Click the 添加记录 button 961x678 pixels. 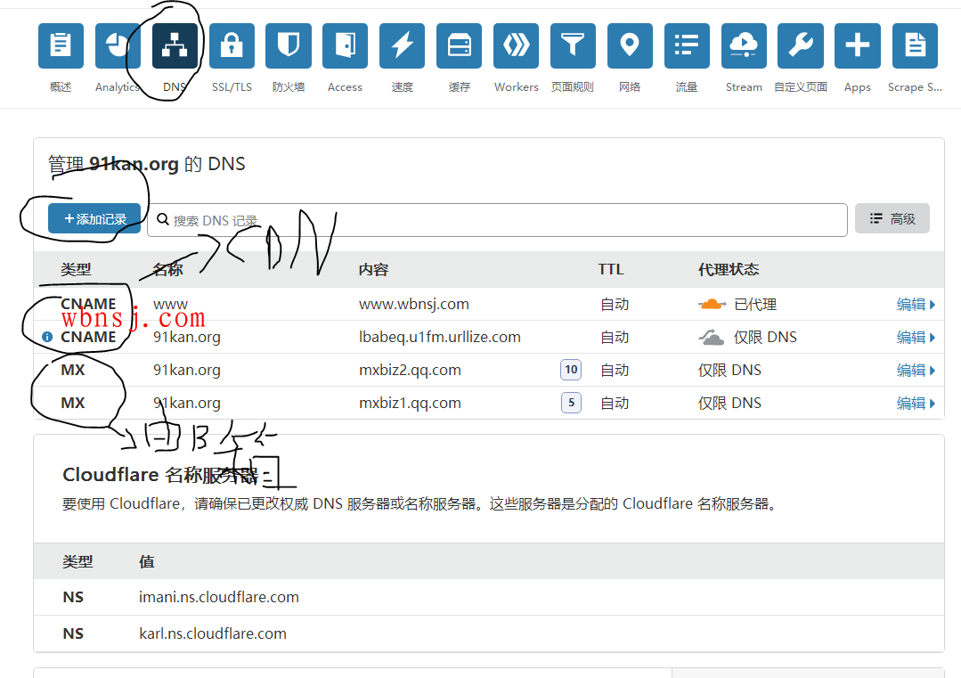tap(94, 219)
